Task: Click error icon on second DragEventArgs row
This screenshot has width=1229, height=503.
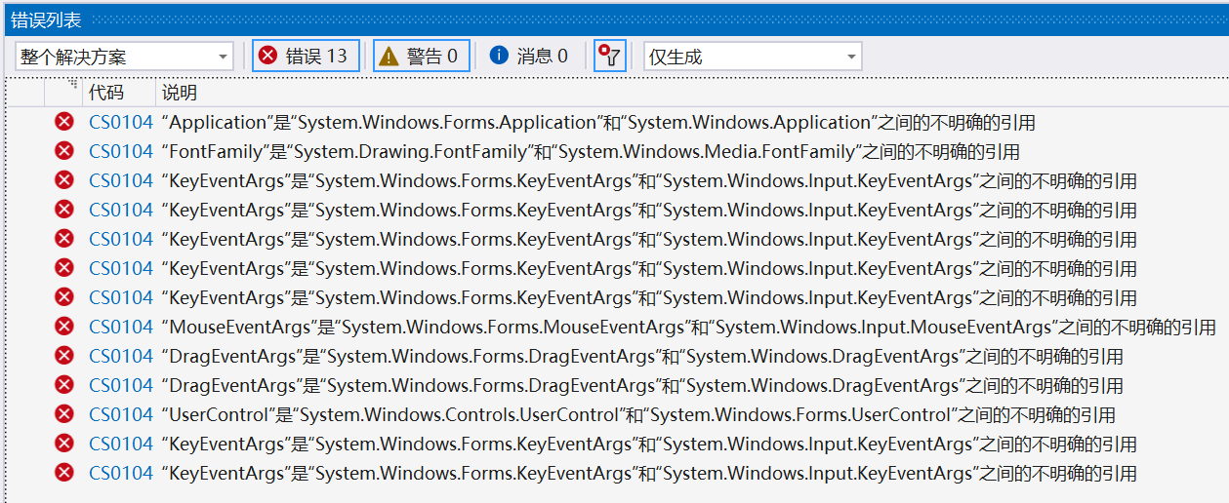Action: (x=64, y=385)
